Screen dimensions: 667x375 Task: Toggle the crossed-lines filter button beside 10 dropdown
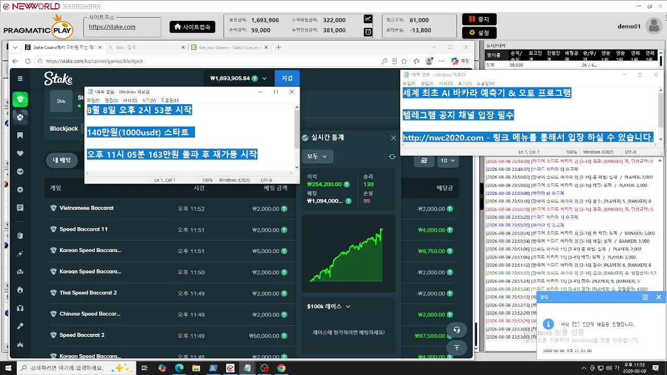(424, 160)
